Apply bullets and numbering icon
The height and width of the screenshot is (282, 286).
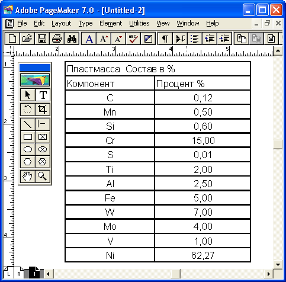(195, 39)
